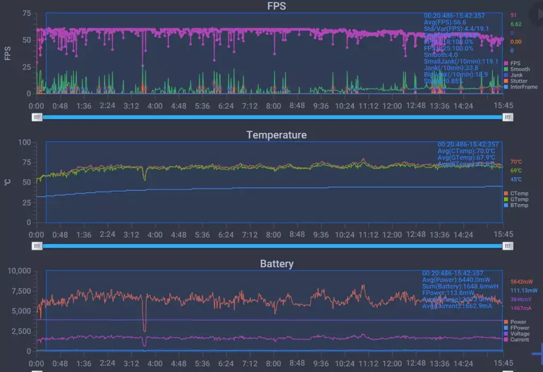
Task: Click the Sum(Battery):1648.6mwH statistic
Action: [460, 286]
